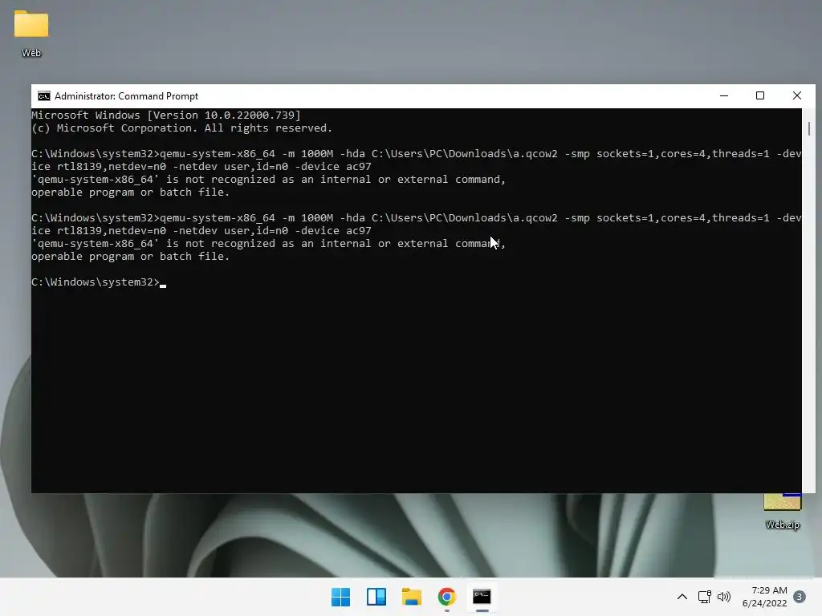Select Command Prompt taskbar icon
This screenshot has height=616, width=822.
click(482, 597)
